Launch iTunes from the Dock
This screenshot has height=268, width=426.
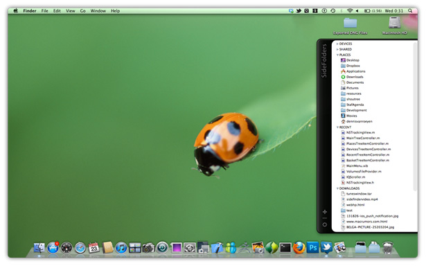tap(121, 248)
